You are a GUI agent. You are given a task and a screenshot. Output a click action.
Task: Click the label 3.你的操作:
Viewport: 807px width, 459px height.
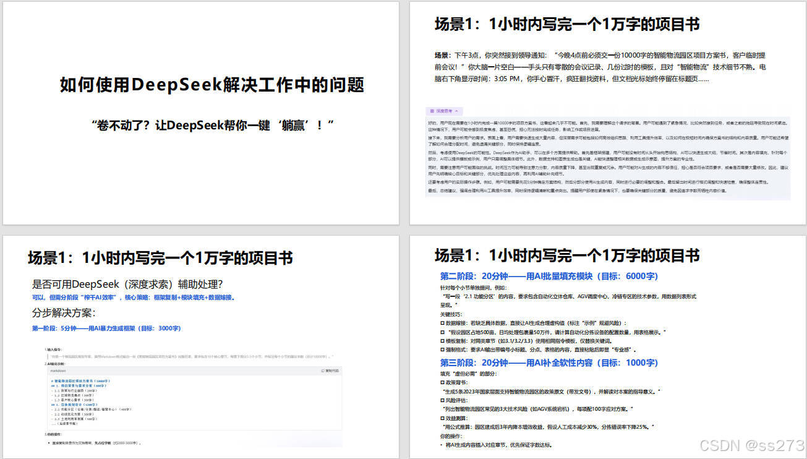[x=53, y=434]
